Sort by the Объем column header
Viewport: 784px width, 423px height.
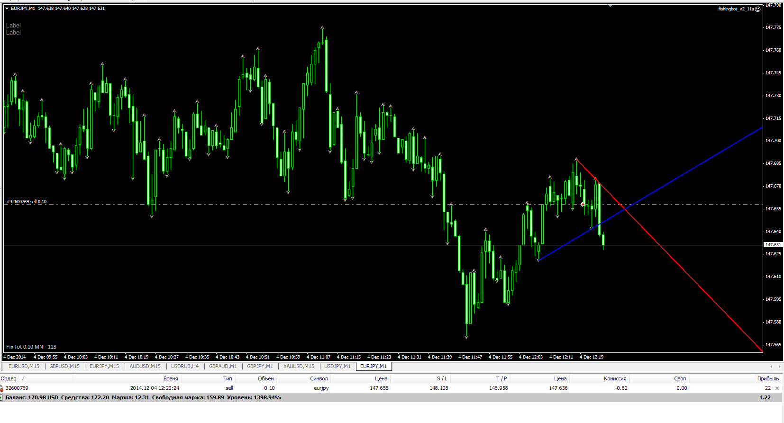tap(256, 378)
